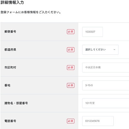Select the 建物名・部屋番号 building name field
This screenshot has width=129, height=129.
106,103
